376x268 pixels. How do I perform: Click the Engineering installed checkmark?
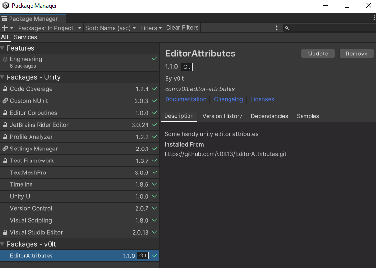point(154,59)
